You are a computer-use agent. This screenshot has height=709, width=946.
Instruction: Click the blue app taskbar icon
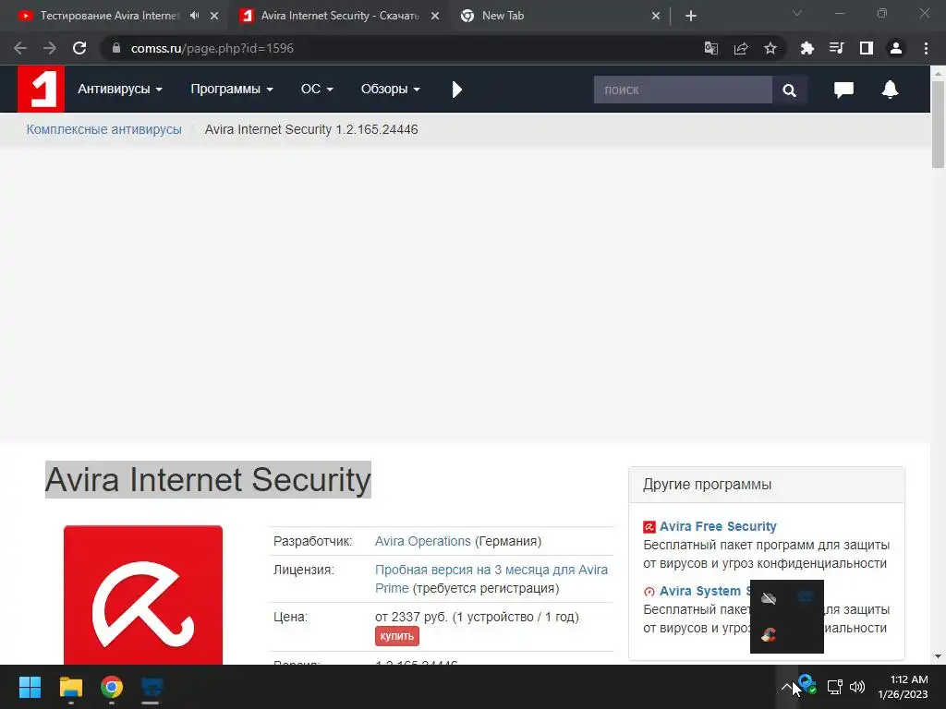(152, 687)
